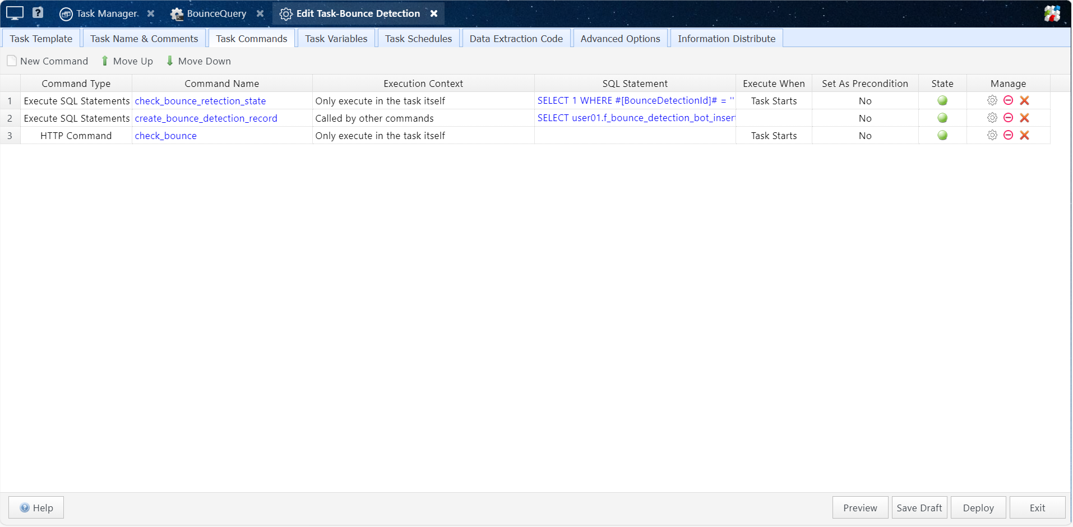Click the Save Draft button

tap(919, 507)
